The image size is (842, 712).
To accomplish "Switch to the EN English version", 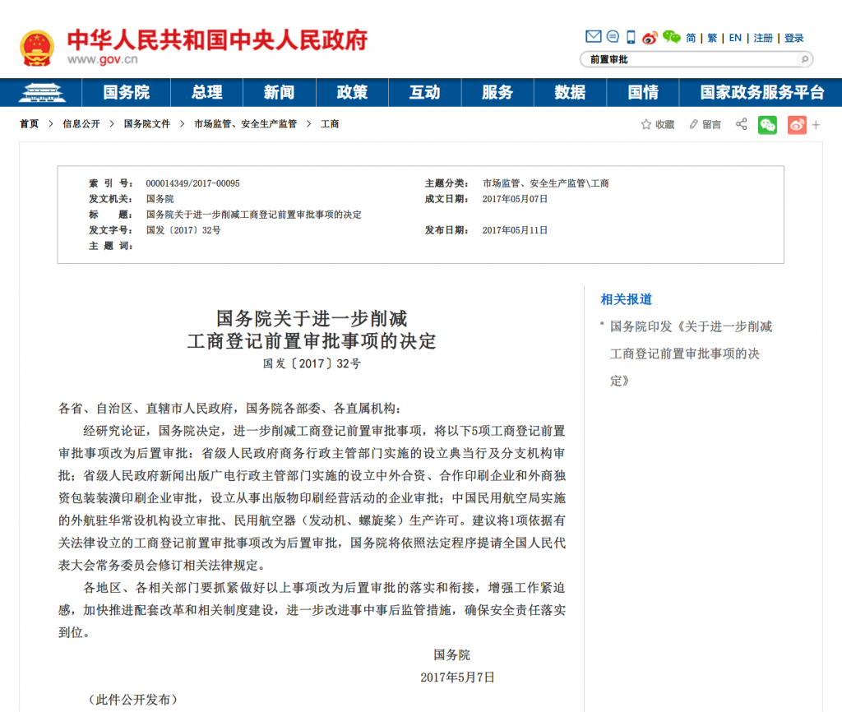I will pos(734,38).
